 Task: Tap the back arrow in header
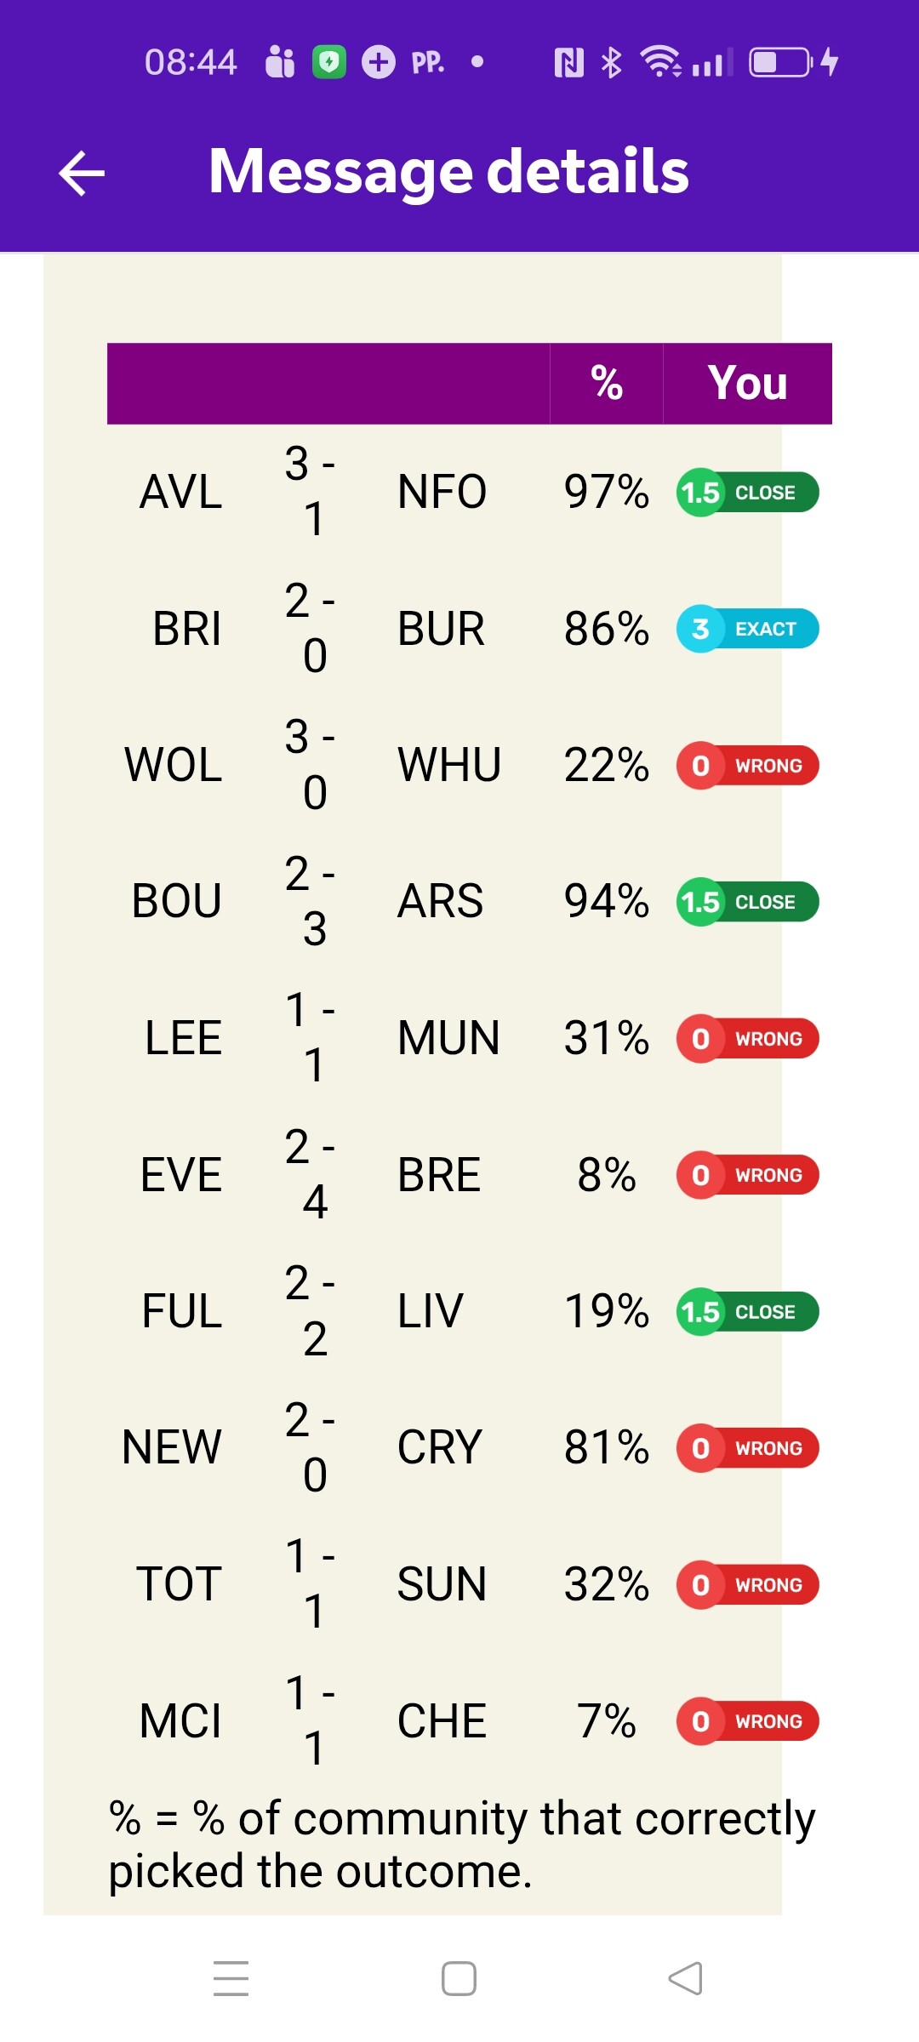coord(82,173)
